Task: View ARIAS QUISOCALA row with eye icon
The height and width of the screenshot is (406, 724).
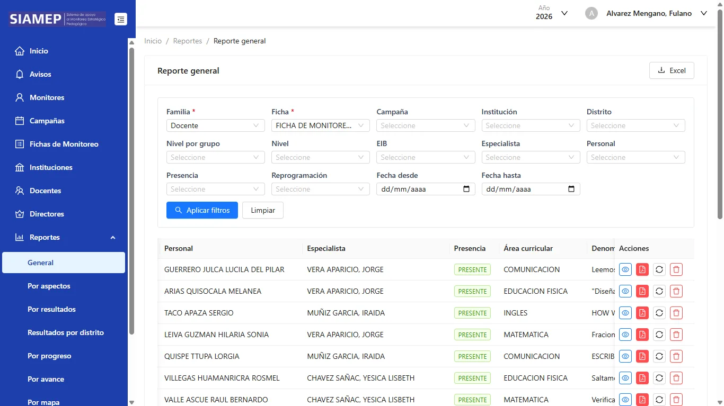Action: click(625, 291)
